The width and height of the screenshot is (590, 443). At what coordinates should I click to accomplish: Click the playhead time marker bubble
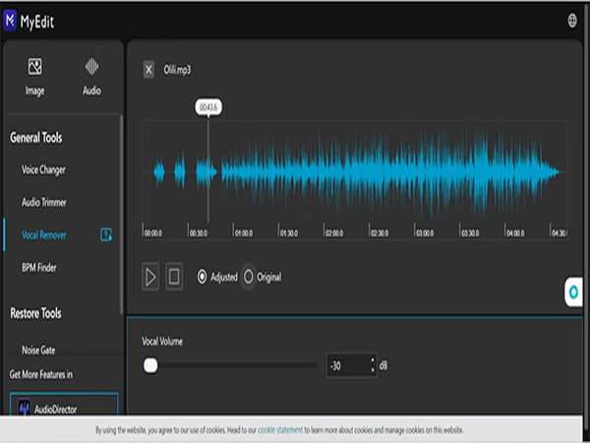[x=208, y=107]
